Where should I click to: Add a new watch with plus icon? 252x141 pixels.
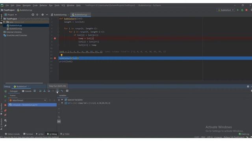pyautogui.click(x=59, y=100)
